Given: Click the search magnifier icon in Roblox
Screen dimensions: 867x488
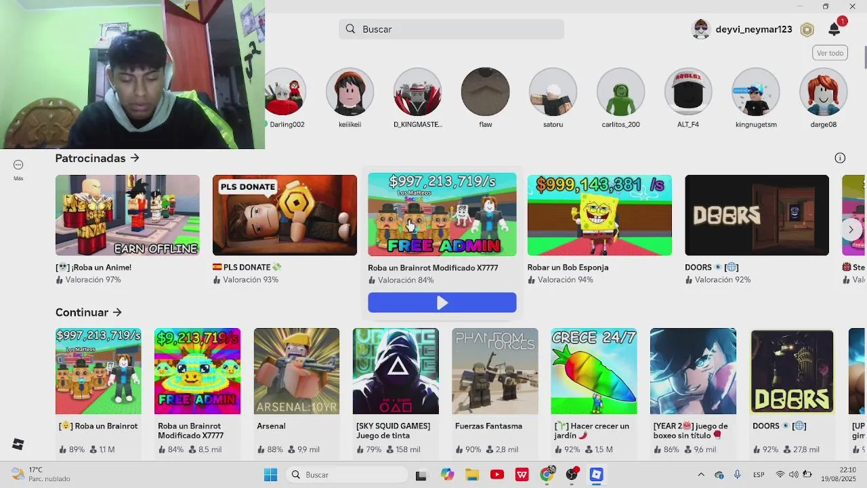Looking at the screenshot, I should click(x=350, y=29).
